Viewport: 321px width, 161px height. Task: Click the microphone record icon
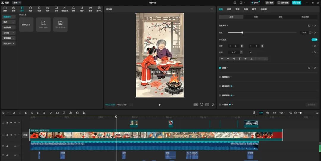254,113
